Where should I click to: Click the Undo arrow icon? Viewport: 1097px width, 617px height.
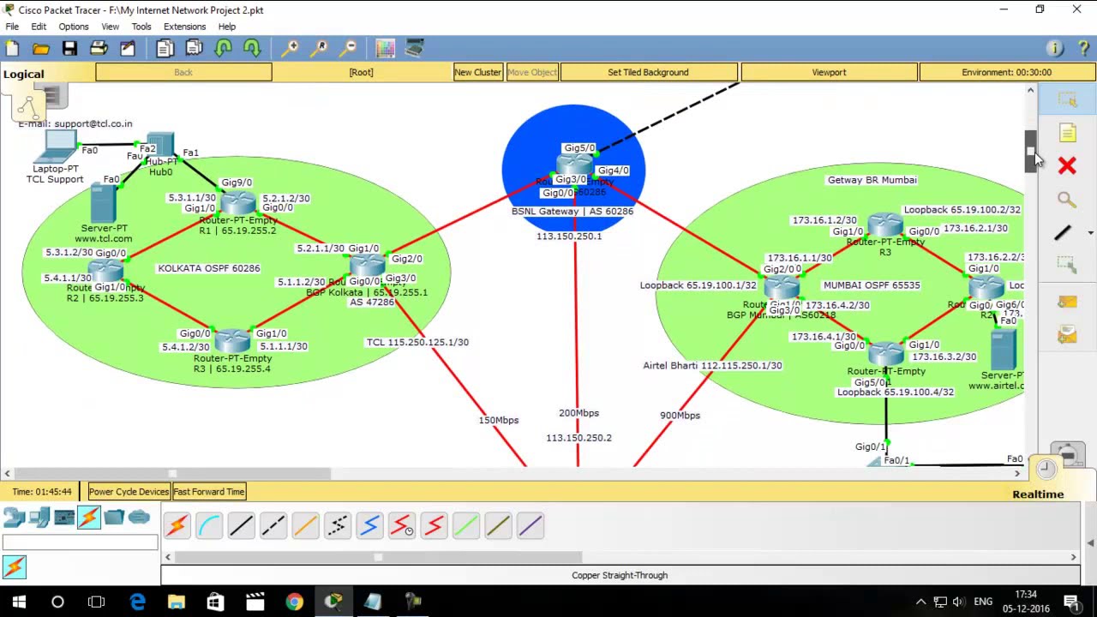[x=223, y=49]
